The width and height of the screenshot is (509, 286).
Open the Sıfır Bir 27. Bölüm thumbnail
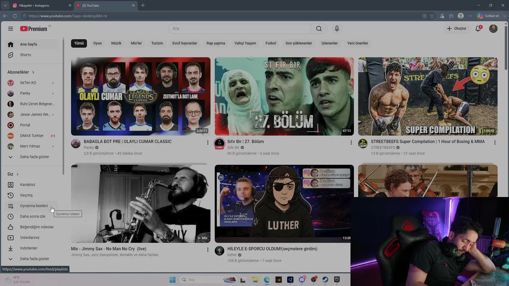pos(284,97)
